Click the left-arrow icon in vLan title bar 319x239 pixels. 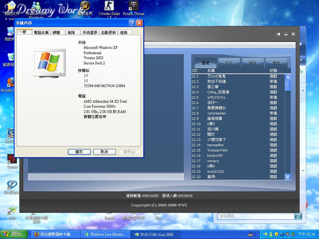click(x=278, y=34)
